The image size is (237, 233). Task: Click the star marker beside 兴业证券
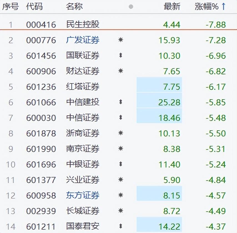pos(121,180)
